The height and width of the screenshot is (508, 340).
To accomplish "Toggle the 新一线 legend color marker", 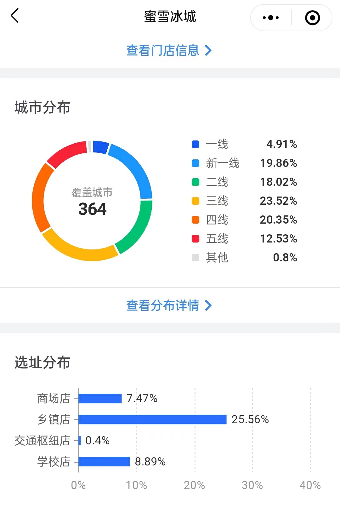I will click(195, 163).
